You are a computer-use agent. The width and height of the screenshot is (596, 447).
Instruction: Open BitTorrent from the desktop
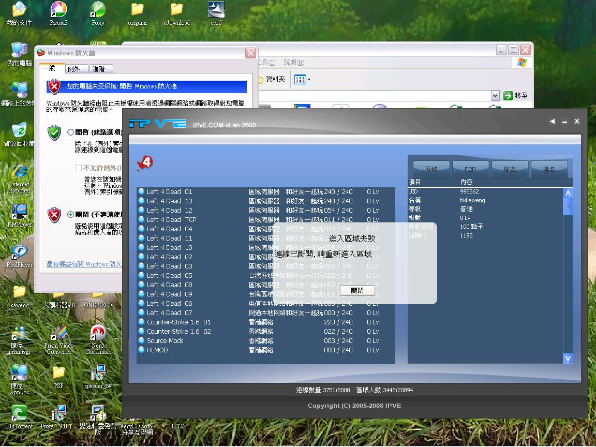tap(19, 414)
